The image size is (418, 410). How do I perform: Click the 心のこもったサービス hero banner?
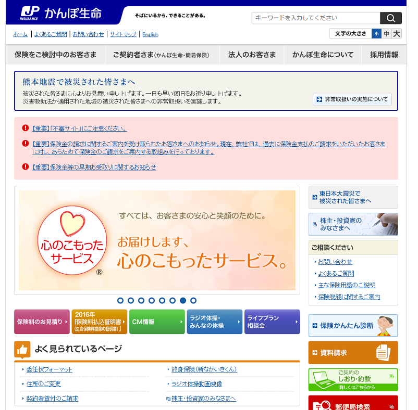pos(157,240)
